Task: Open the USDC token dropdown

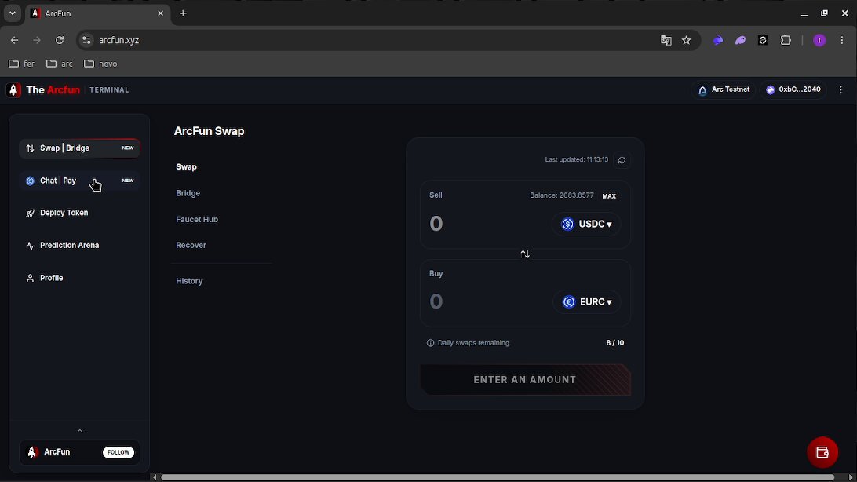Action: point(586,224)
